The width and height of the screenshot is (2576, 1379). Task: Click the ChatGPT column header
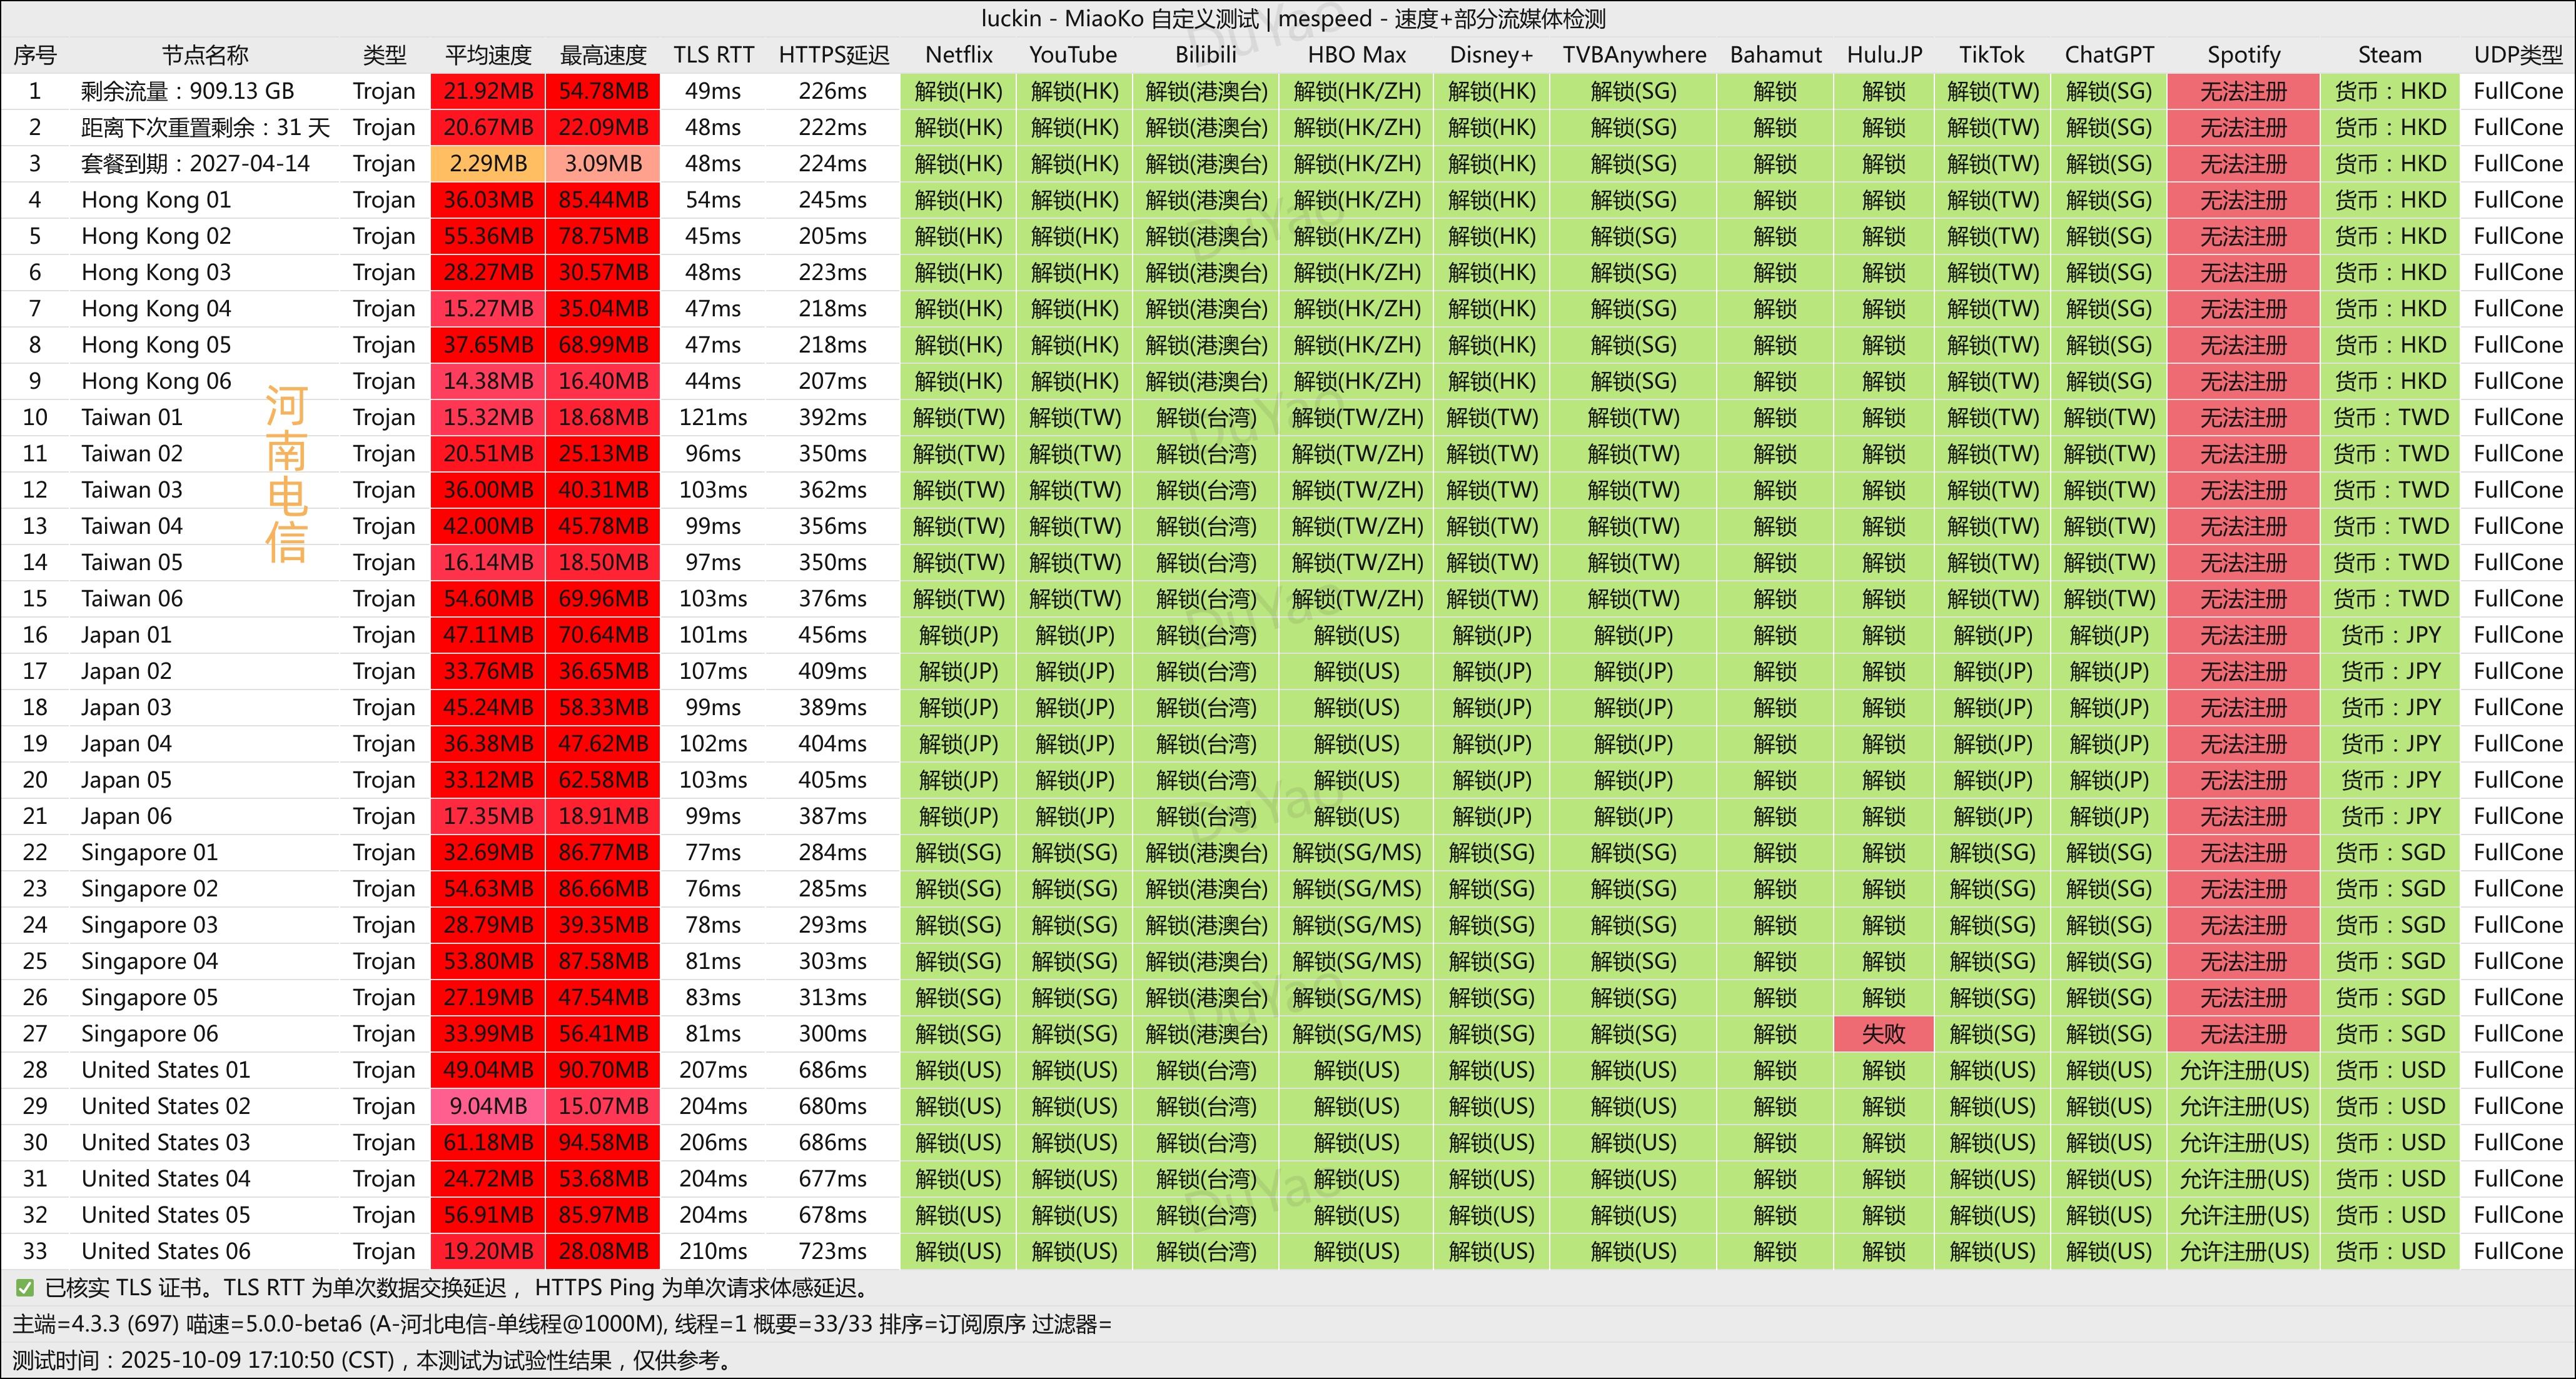[x=2109, y=55]
